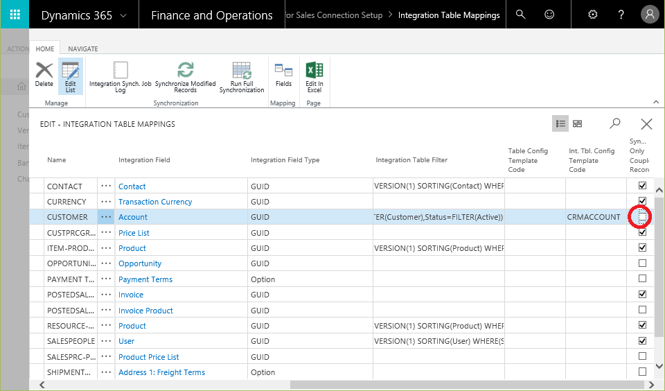665x391 pixels.
Task: Click the User integration field link
Action: click(126, 341)
